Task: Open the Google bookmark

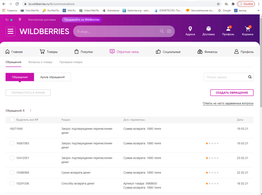Action: point(224,10)
